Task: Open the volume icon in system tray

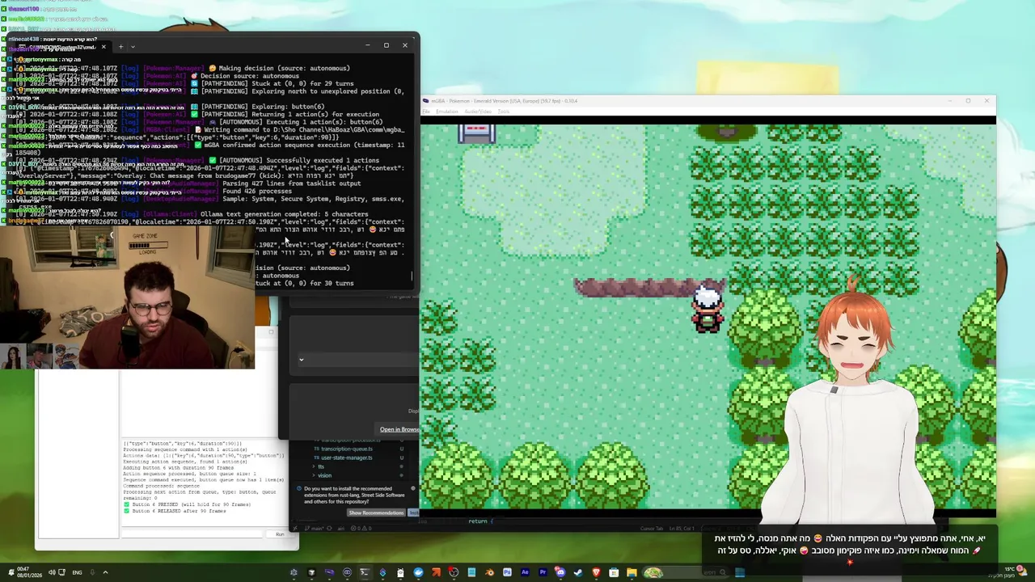Action: click(x=51, y=572)
